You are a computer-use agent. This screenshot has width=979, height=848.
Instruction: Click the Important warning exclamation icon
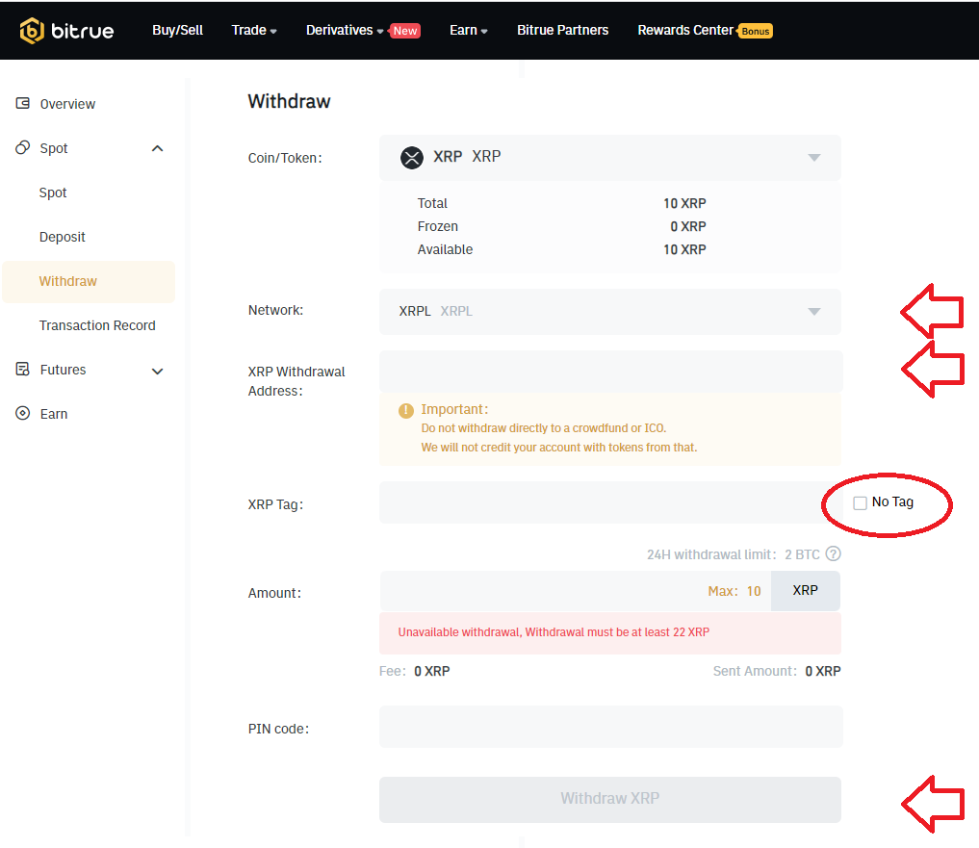click(x=406, y=411)
